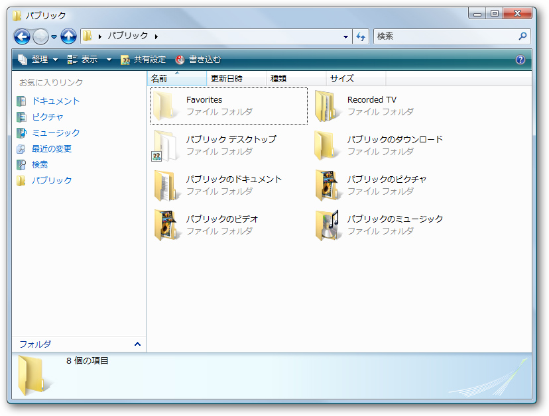Select the Recorded TV folder icon
The image size is (549, 416).
[x=326, y=106]
